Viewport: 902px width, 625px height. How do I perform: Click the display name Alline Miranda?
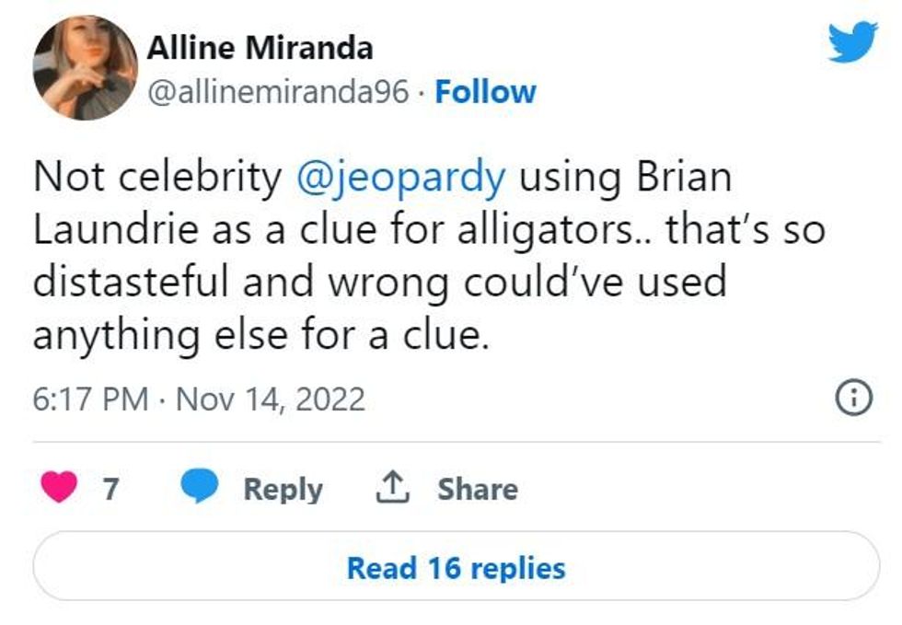pos(260,48)
